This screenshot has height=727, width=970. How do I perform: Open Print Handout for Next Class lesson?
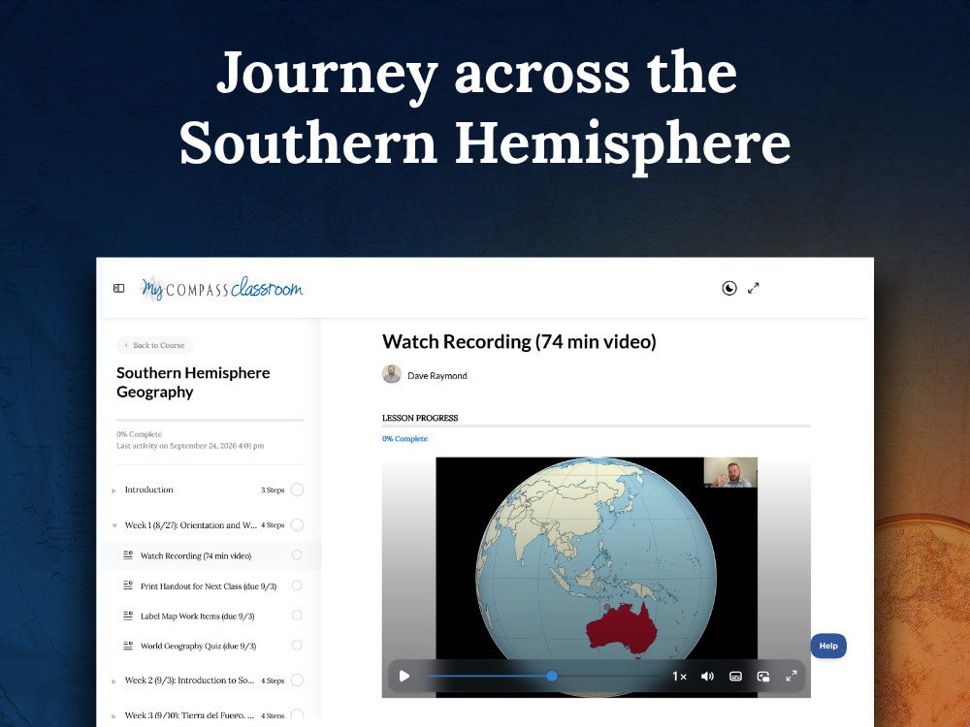pyautogui.click(x=209, y=586)
